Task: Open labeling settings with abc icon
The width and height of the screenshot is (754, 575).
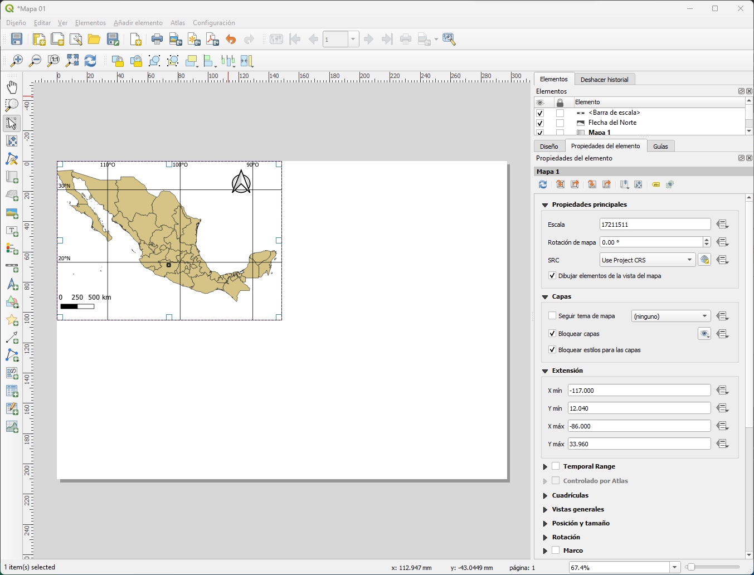Action: [x=656, y=184]
